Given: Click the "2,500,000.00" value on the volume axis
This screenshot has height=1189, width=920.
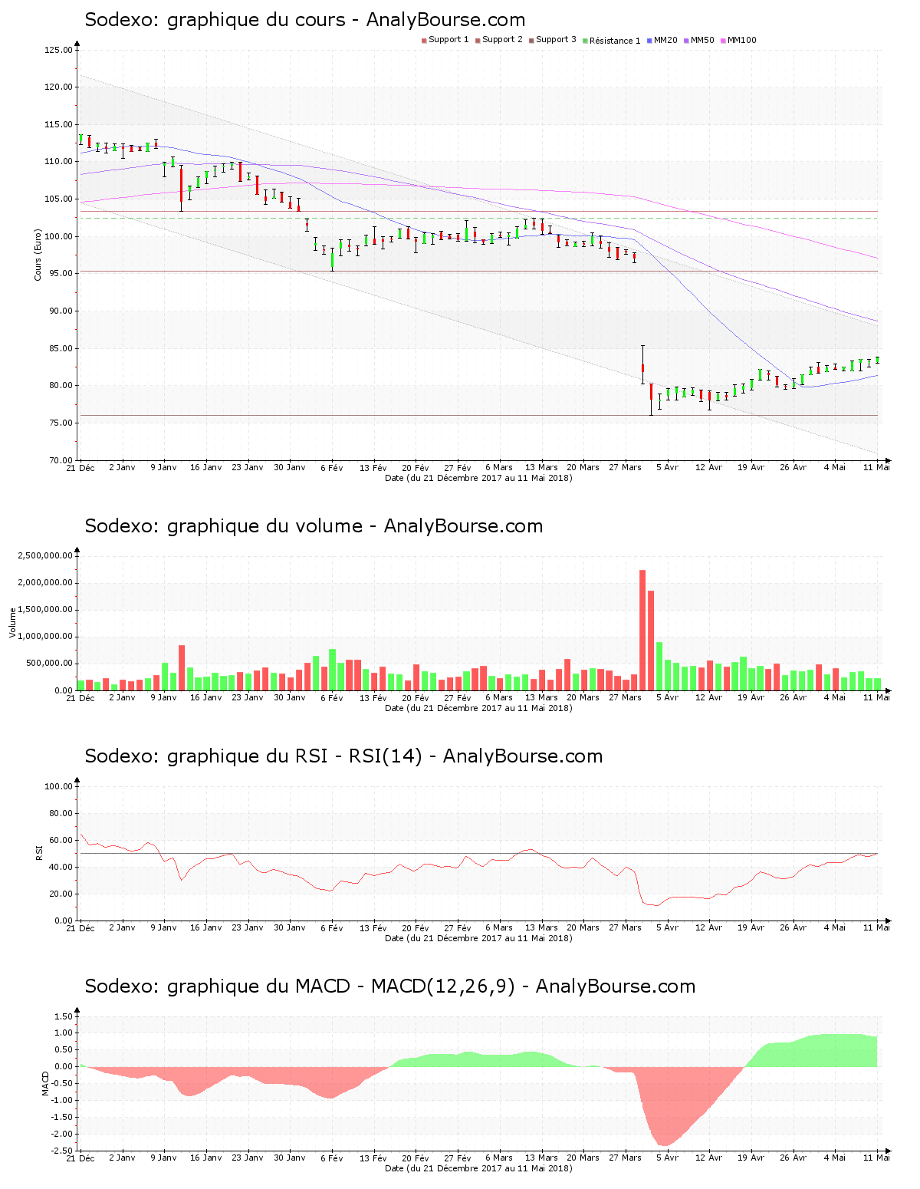Looking at the screenshot, I should pyautogui.click(x=45, y=555).
